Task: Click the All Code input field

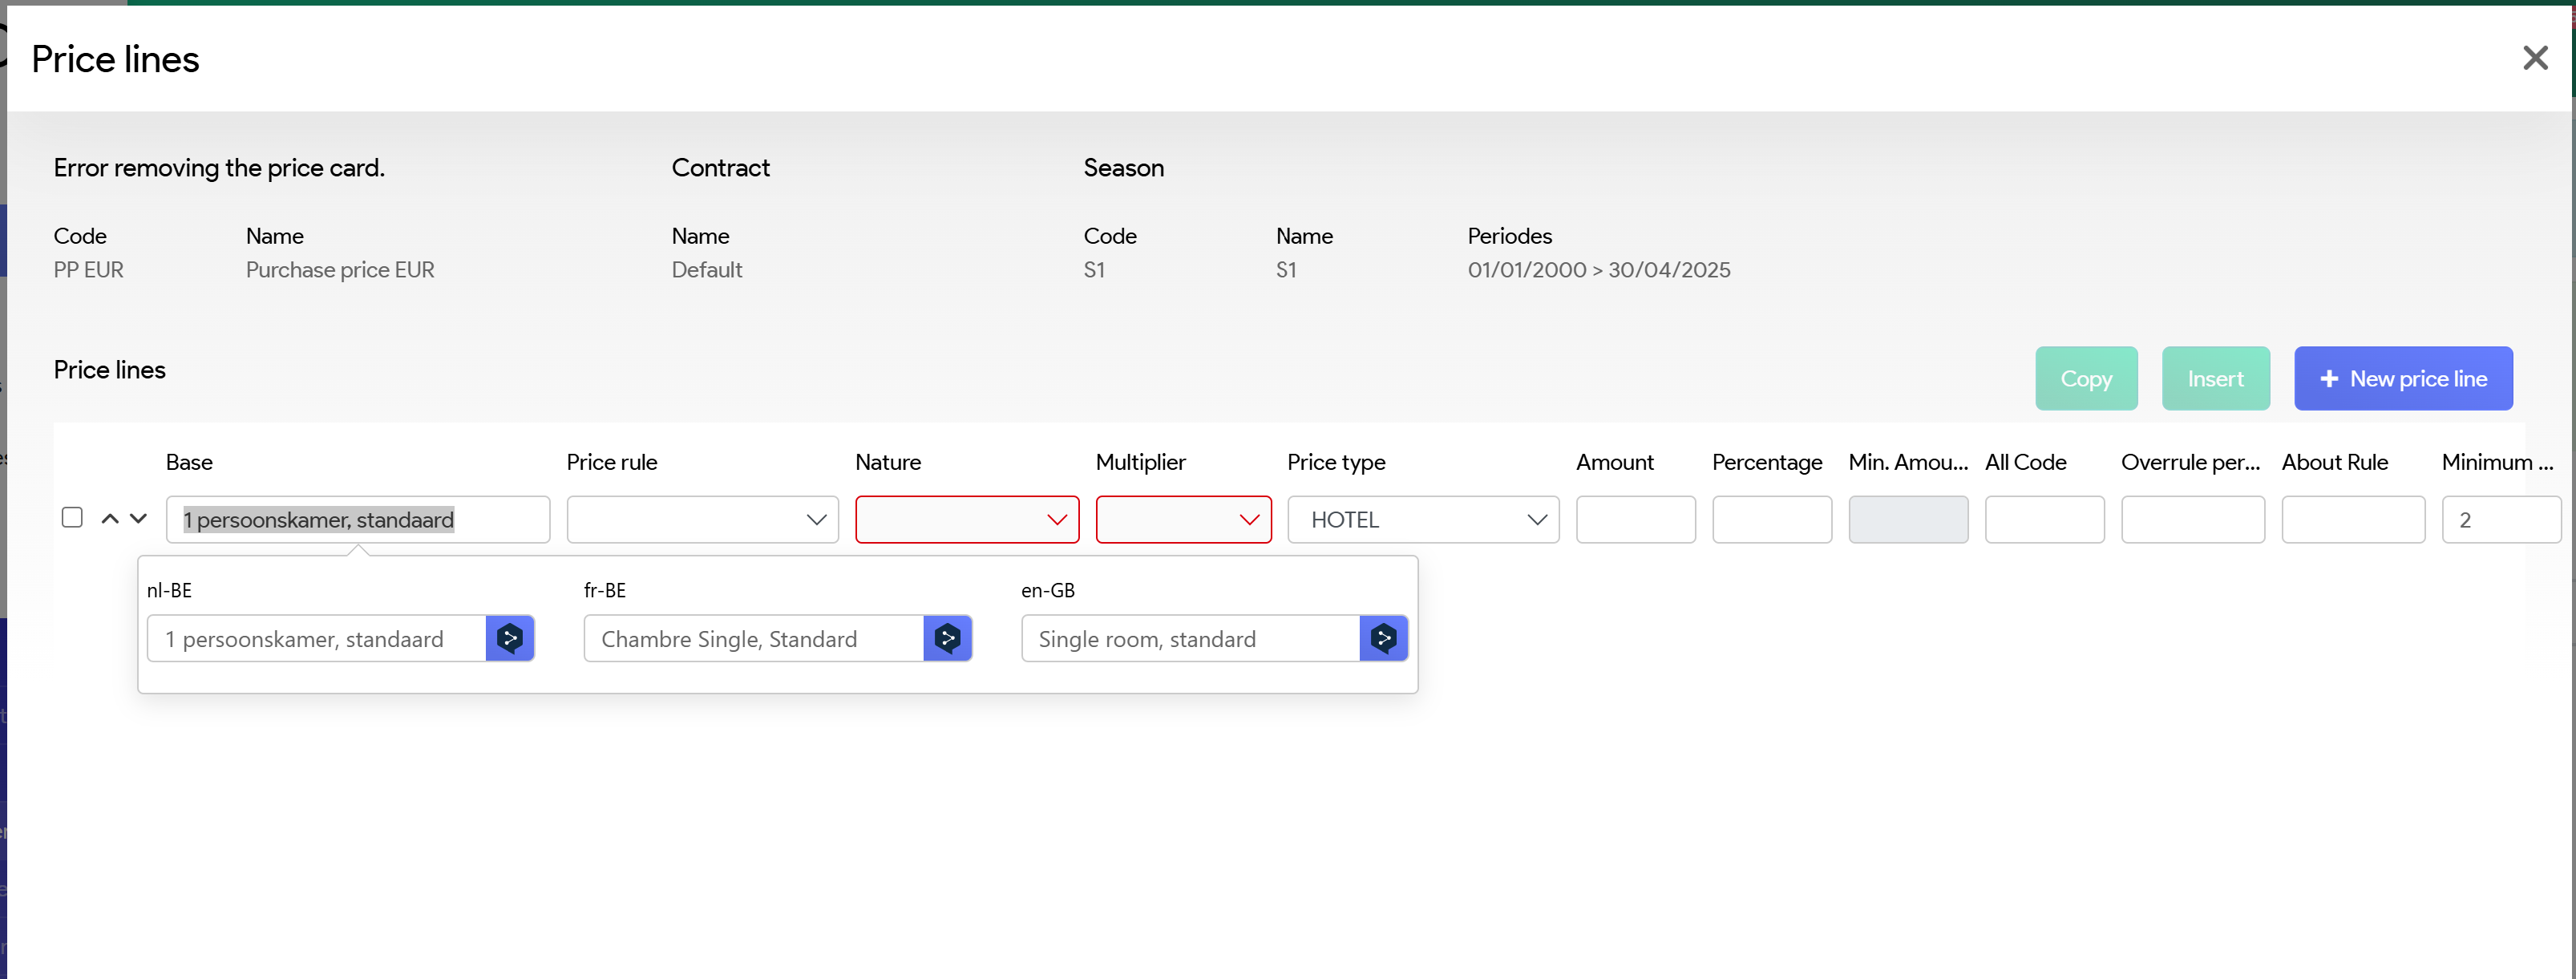Action: pos(2044,520)
